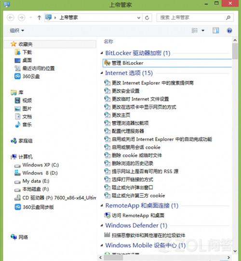Click the change view icon
The image size is (241, 261).
[x=195, y=30]
